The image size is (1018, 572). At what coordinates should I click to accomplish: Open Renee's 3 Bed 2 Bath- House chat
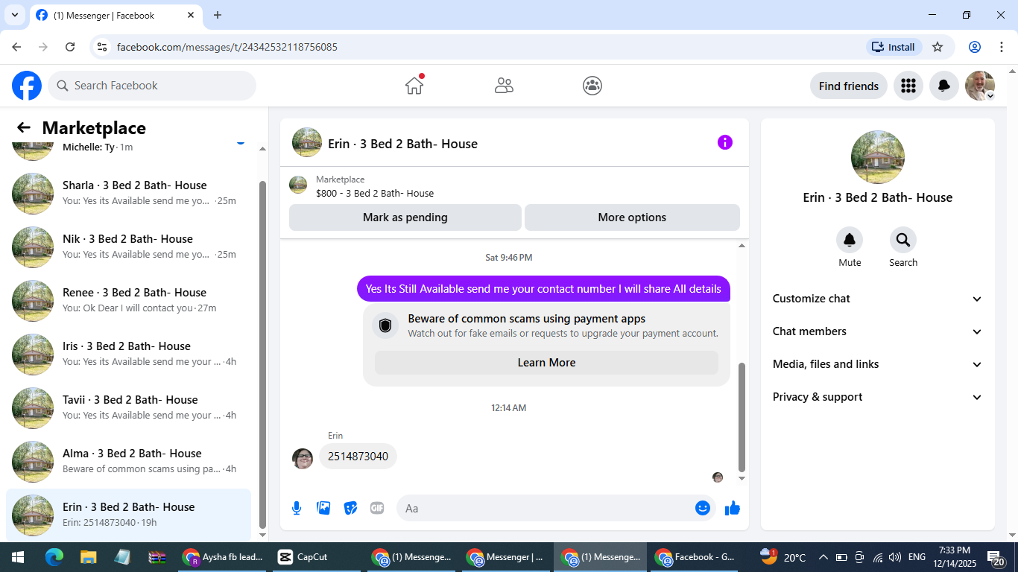point(128,301)
